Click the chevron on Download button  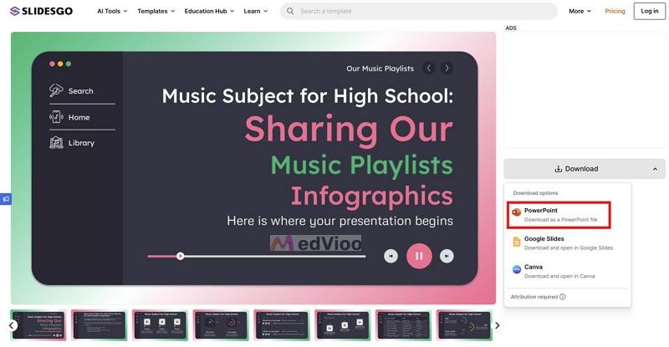click(x=655, y=170)
